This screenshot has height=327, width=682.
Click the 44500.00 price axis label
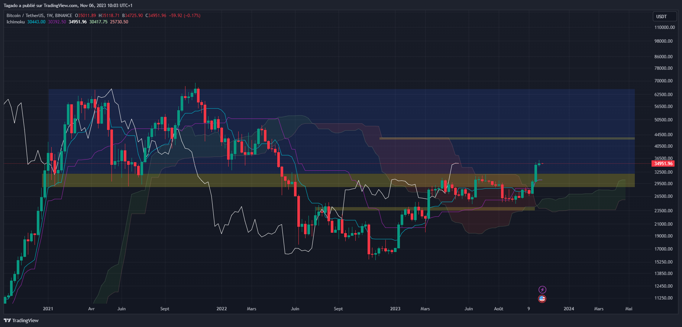pyautogui.click(x=663, y=135)
